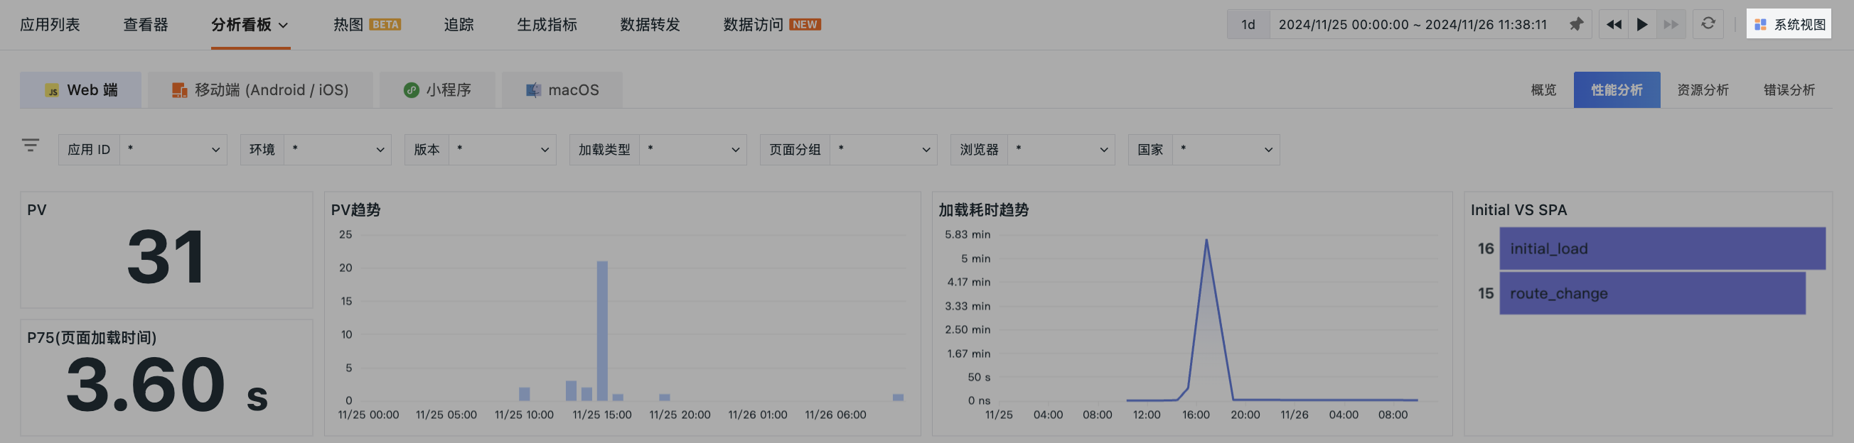Switch to 移动端 (Android / iOS) tab
Viewport: 1854px width, 443px height.
pos(260,90)
